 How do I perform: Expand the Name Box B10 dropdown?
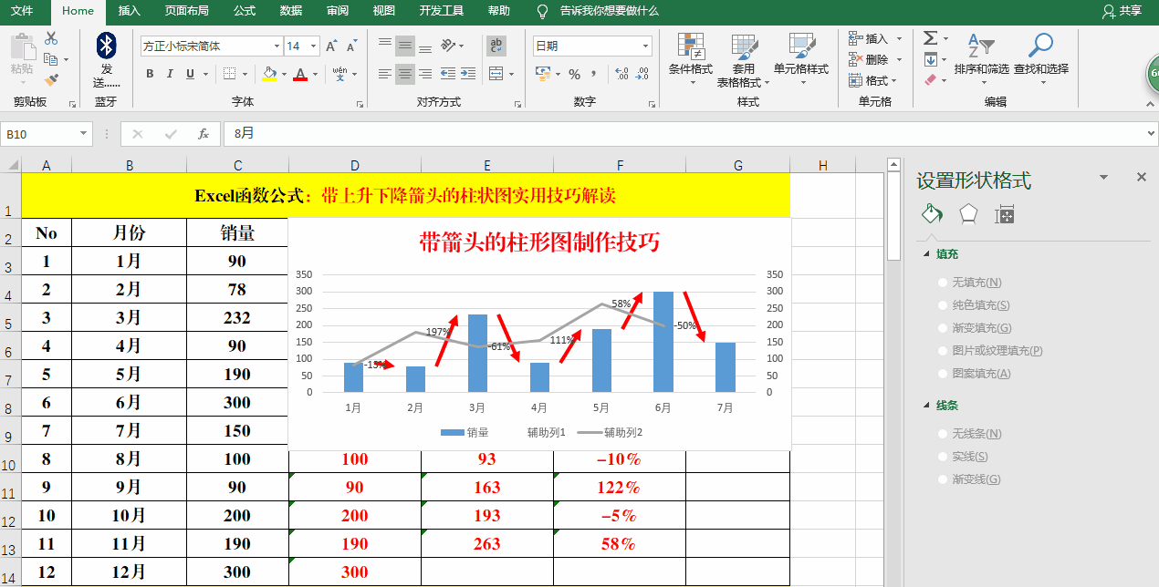click(x=84, y=134)
